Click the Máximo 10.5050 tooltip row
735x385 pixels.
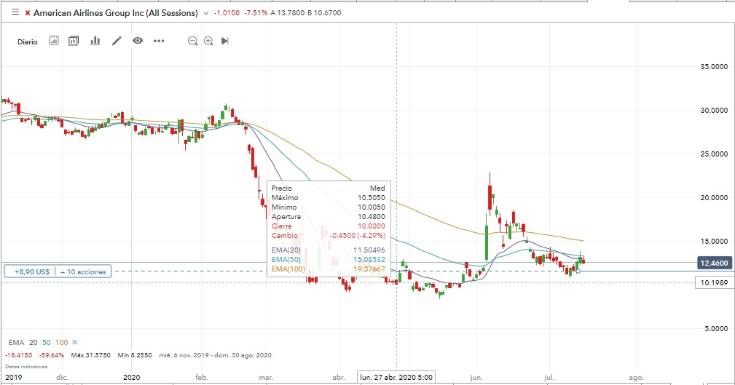[328, 198]
